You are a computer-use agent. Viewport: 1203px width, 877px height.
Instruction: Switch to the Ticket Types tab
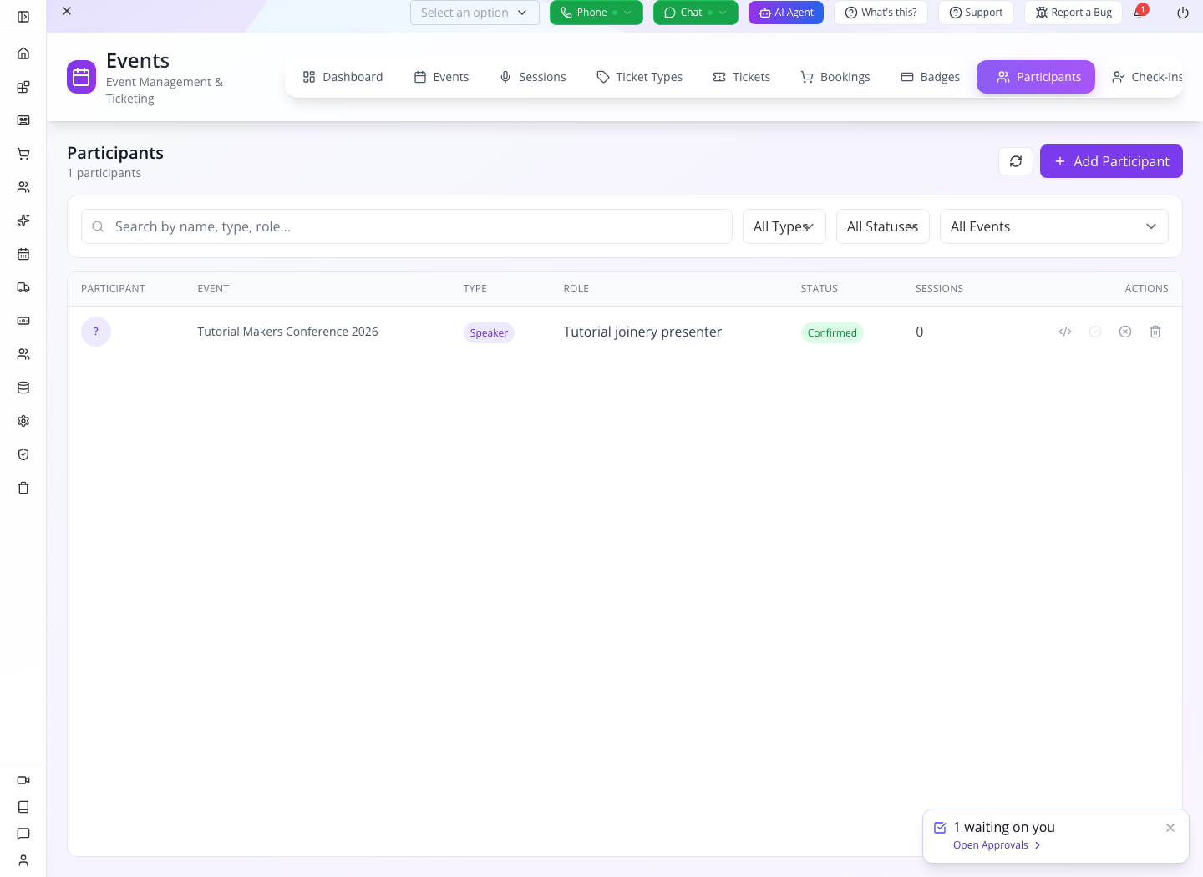click(639, 77)
